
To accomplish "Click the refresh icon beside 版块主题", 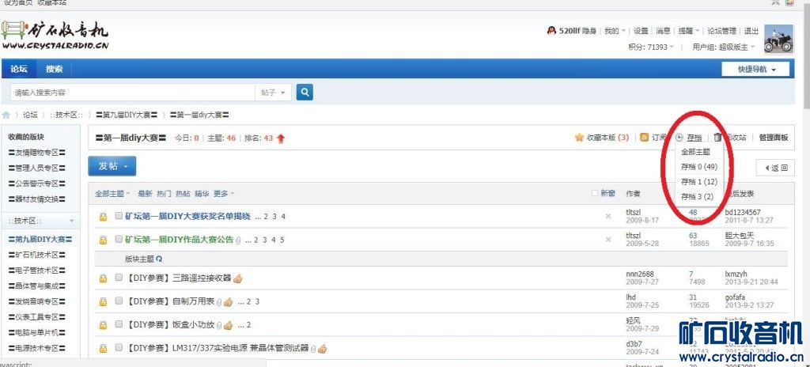I will (159, 259).
